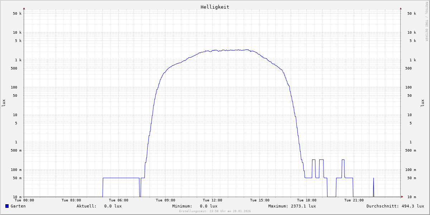Click the right vertical lux axis title
This screenshot has height=215, width=430.
tap(422, 103)
